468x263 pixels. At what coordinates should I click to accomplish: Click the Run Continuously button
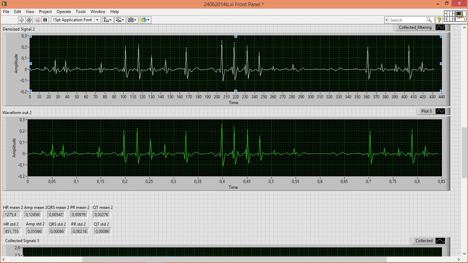(29, 20)
